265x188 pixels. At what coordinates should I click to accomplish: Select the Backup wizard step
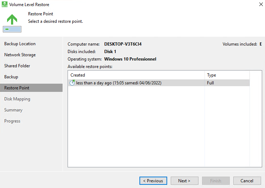click(11, 77)
